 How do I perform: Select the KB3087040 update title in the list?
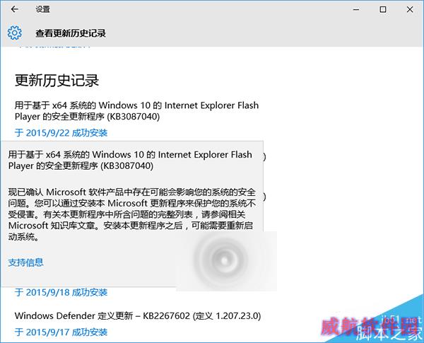[136, 111]
